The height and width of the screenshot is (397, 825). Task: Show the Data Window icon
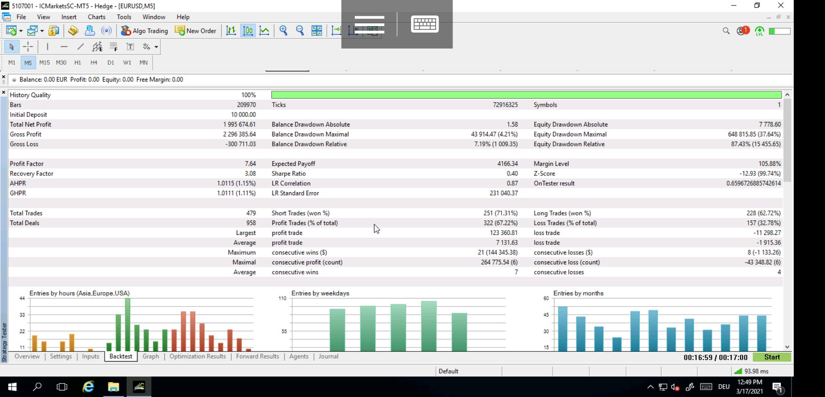[73, 31]
